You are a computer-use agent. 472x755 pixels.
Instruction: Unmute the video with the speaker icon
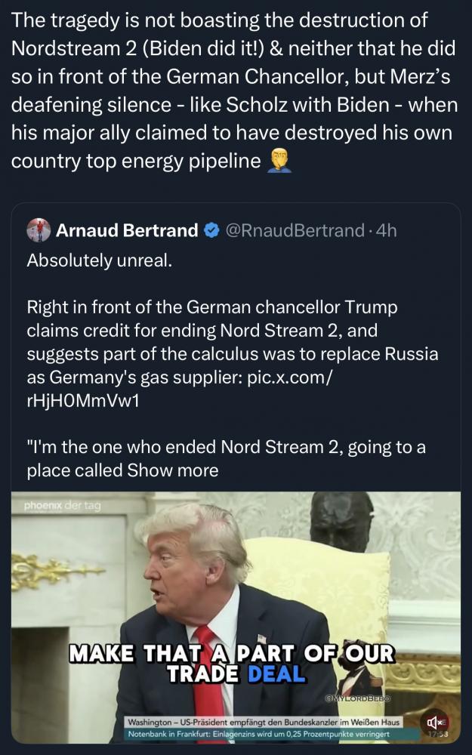click(437, 723)
